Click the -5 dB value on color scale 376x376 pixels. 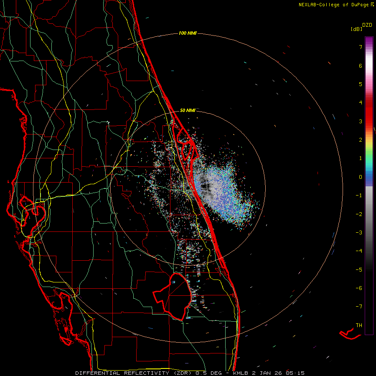tap(359, 270)
